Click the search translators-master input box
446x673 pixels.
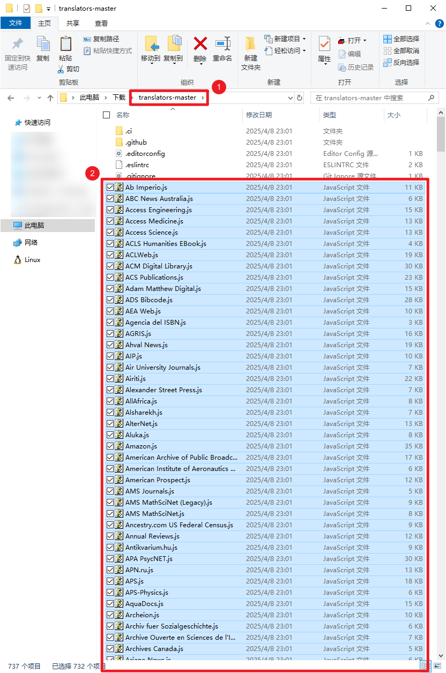click(x=370, y=98)
